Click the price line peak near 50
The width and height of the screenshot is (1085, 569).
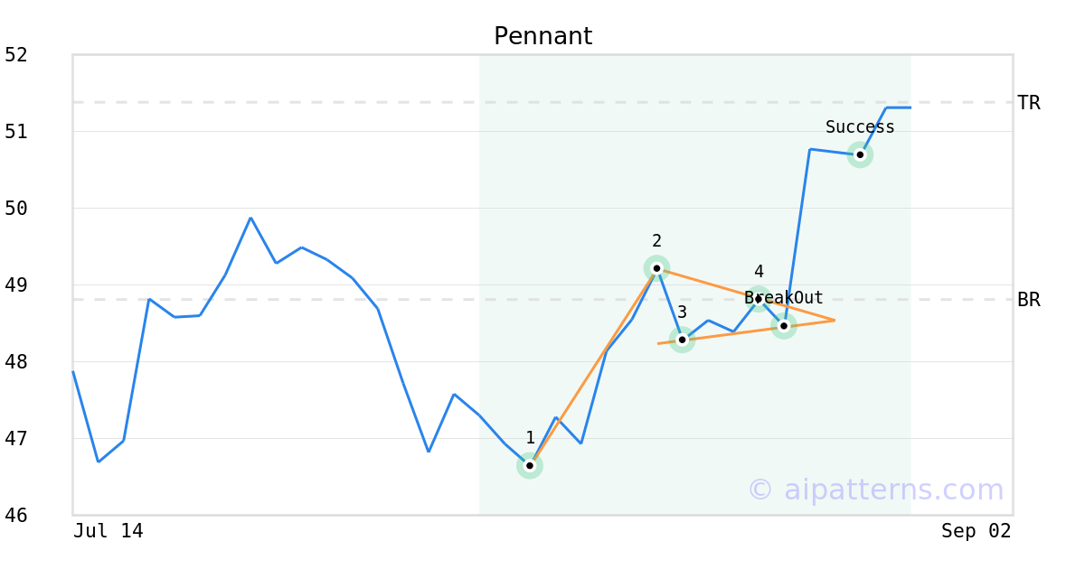(x=250, y=218)
